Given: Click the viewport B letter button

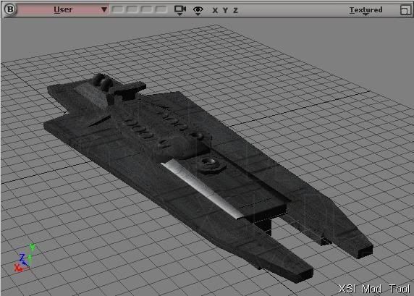Looking at the screenshot, I should (x=10, y=9).
